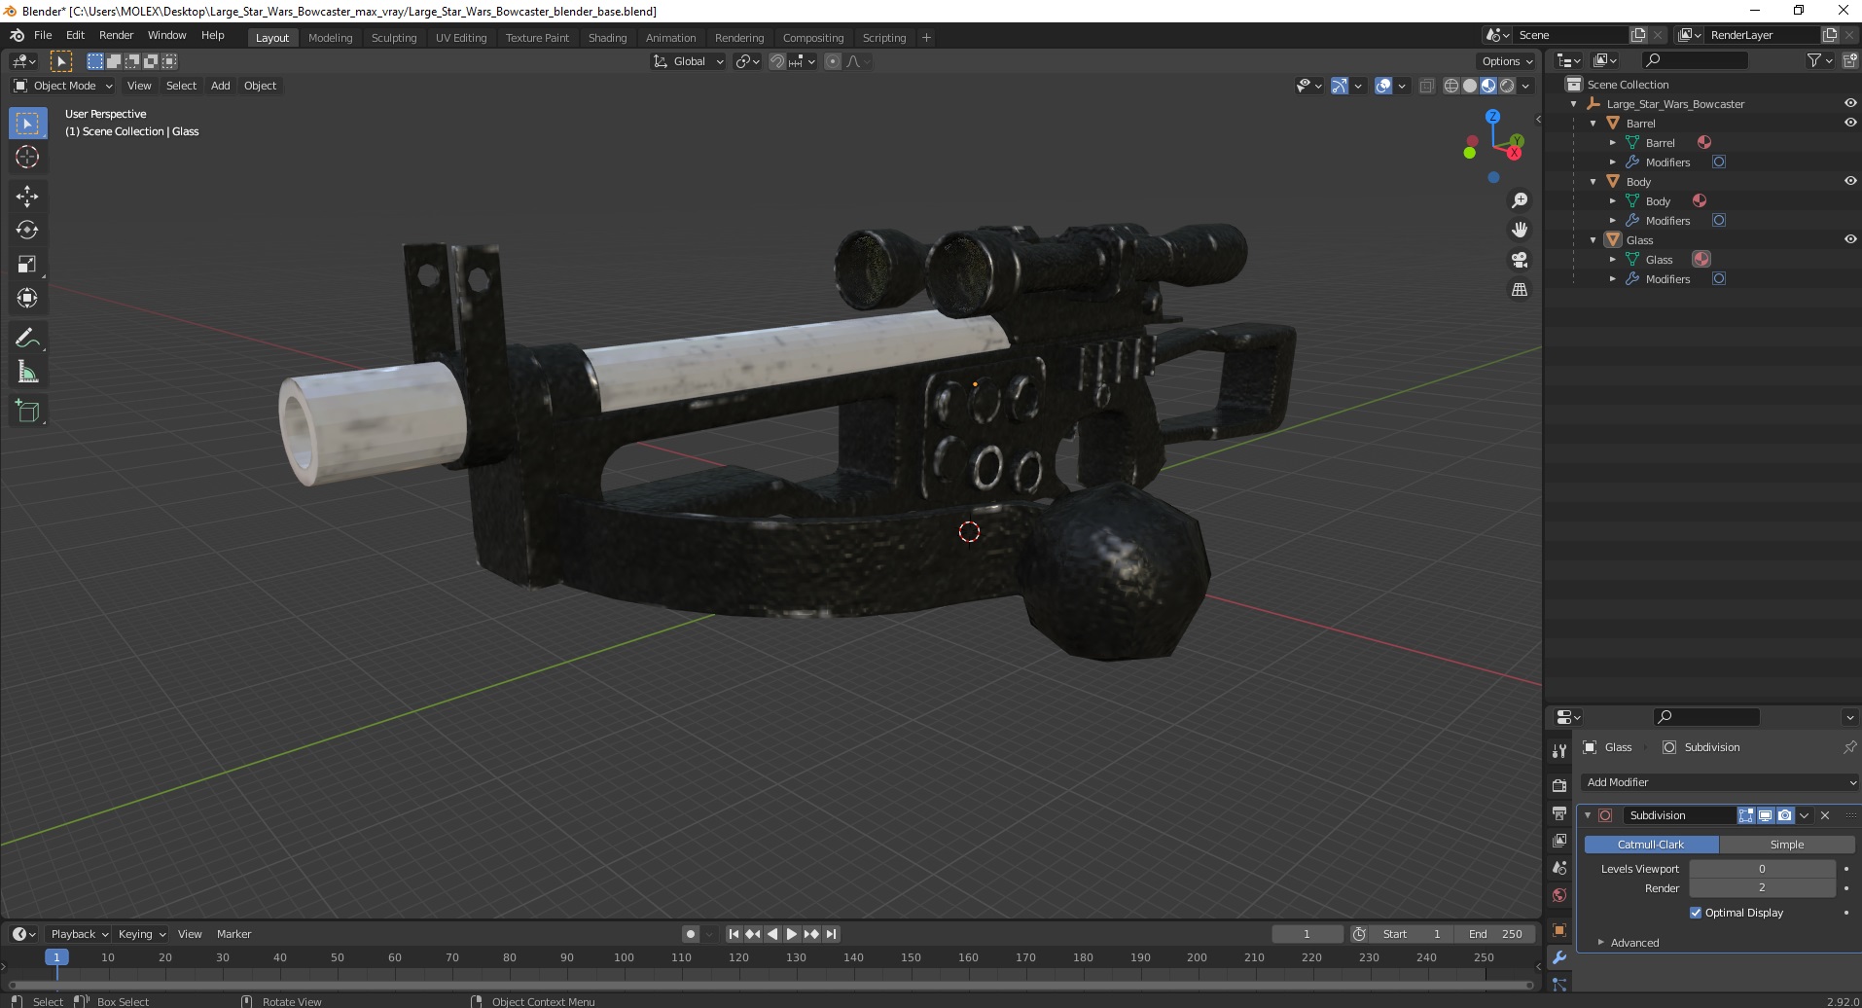Toggle X-ray display
1862x1008 pixels.
pyautogui.click(x=1426, y=86)
